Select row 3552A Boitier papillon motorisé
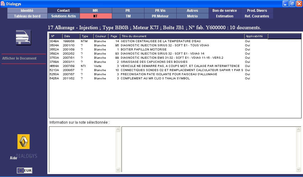The image size is (303, 177). (x=175, y=50)
